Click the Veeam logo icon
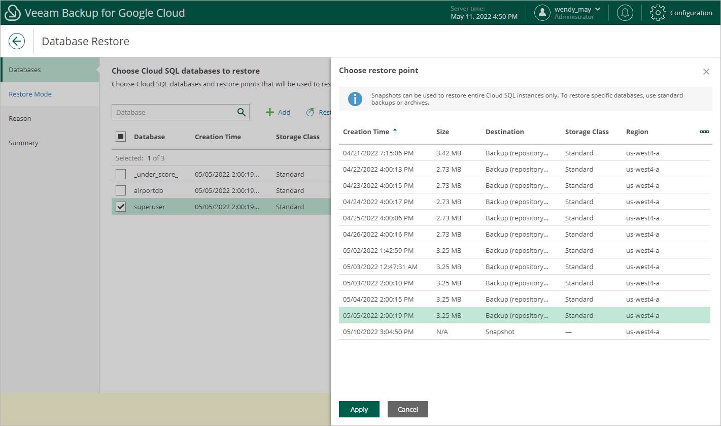This screenshot has width=721, height=426. coord(13,13)
